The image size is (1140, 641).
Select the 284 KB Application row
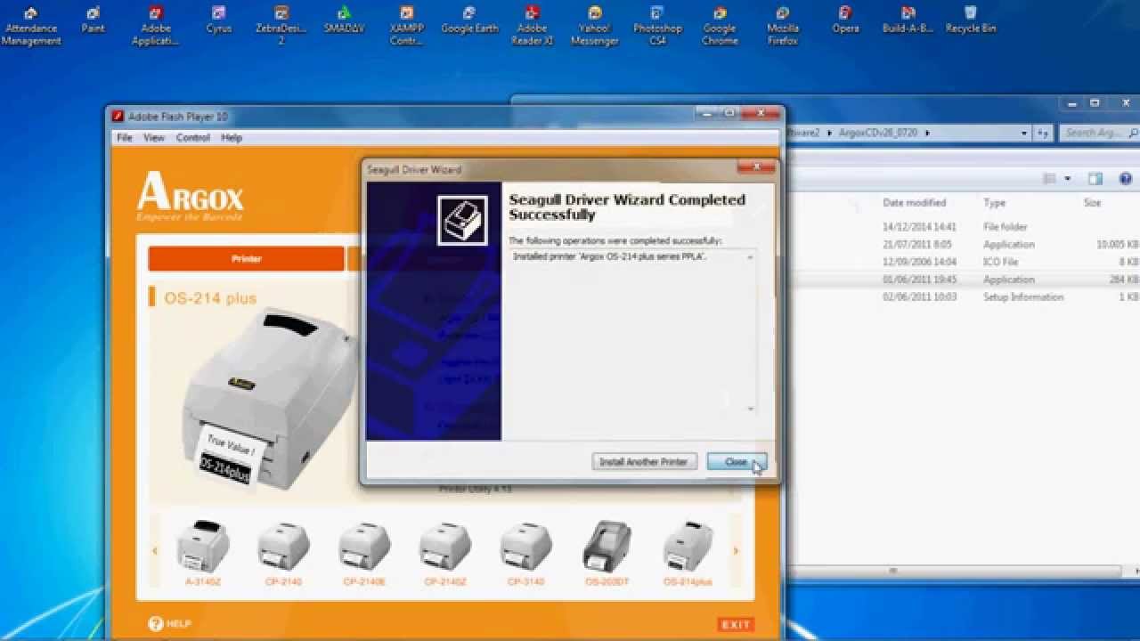(965, 280)
